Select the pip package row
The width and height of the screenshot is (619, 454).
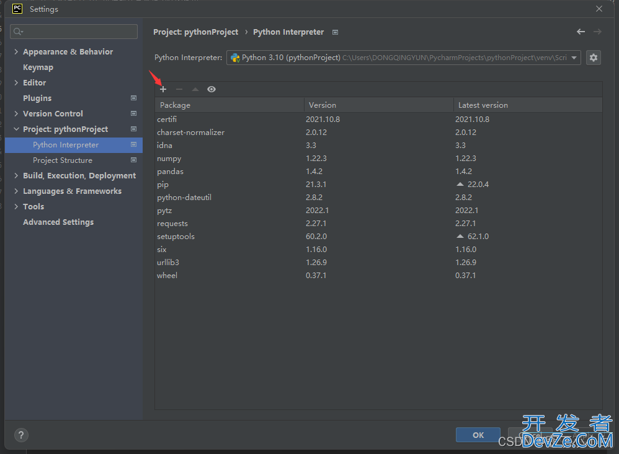tap(378, 185)
